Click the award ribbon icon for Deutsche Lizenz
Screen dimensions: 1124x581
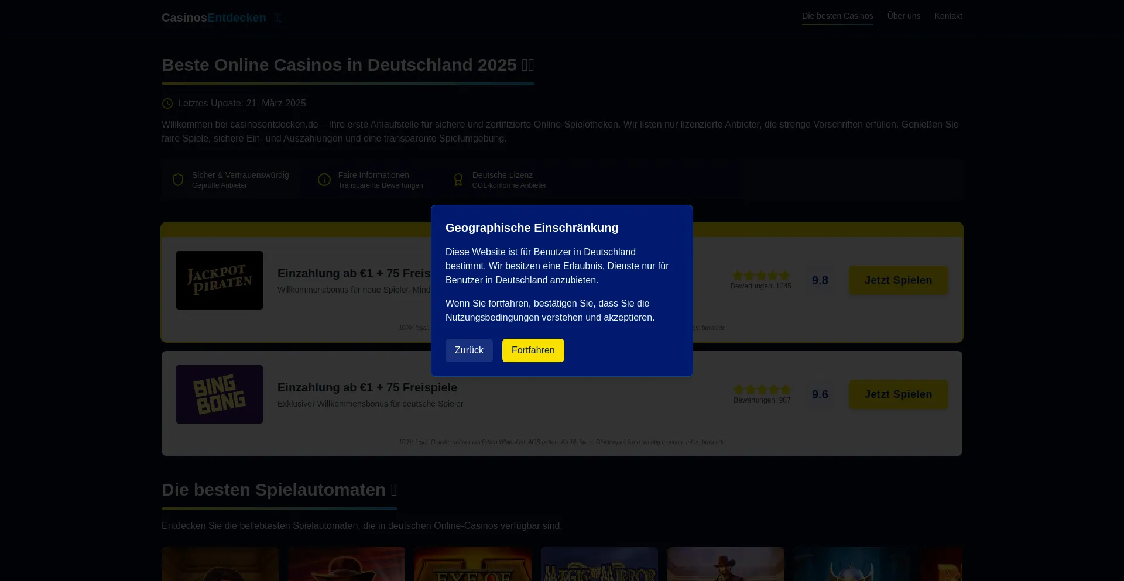[458, 180]
